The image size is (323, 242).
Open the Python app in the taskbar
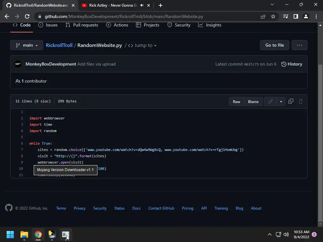52,234
